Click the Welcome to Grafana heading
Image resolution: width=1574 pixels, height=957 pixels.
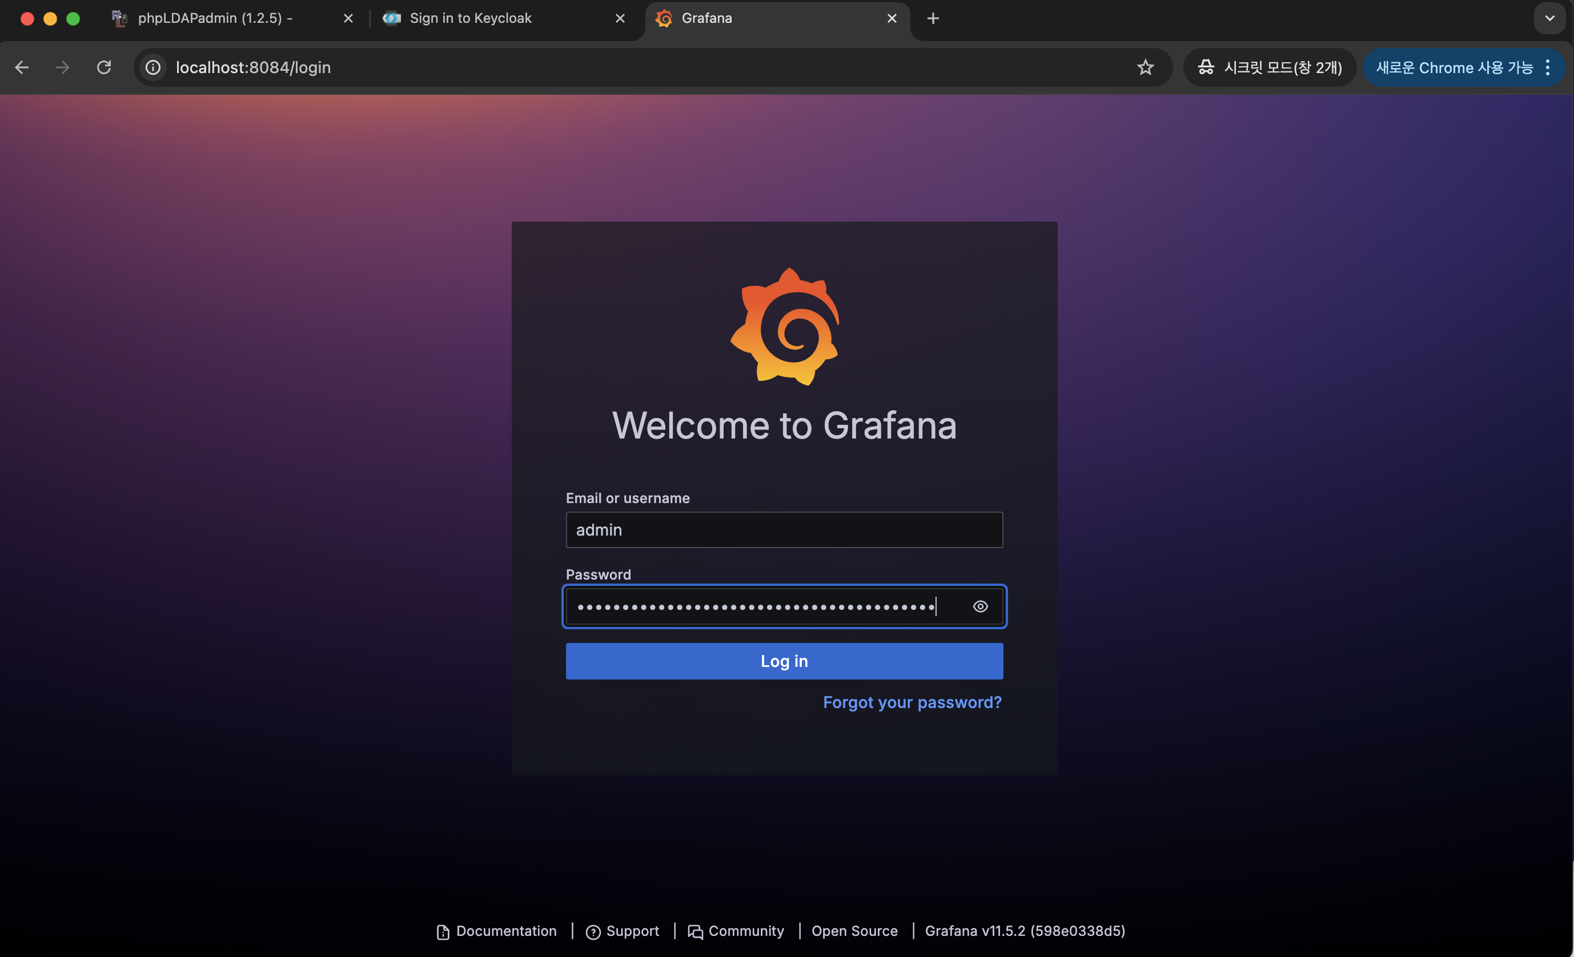tap(785, 425)
